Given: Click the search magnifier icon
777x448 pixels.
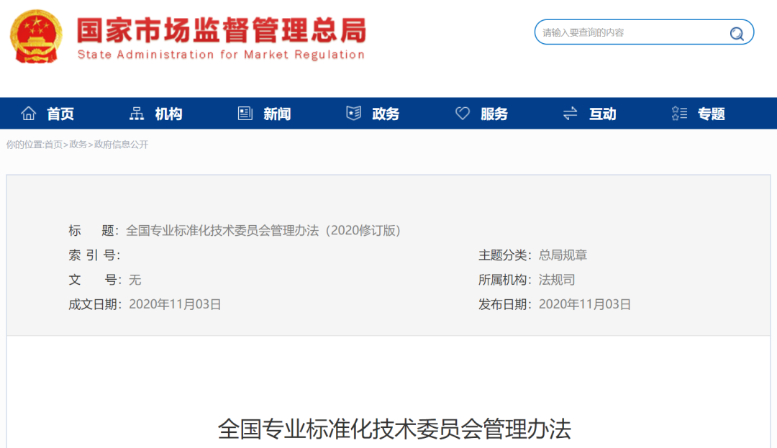Looking at the screenshot, I should [x=737, y=33].
